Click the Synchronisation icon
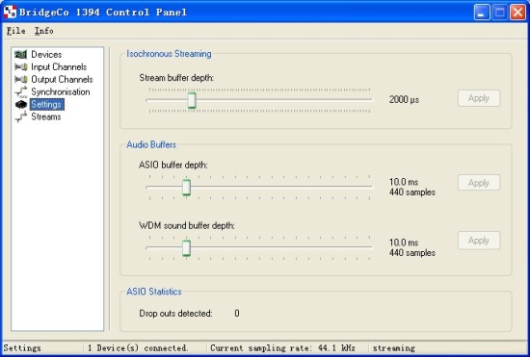Viewport: 530px width, 357px height. pyautogui.click(x=20, y=91)
